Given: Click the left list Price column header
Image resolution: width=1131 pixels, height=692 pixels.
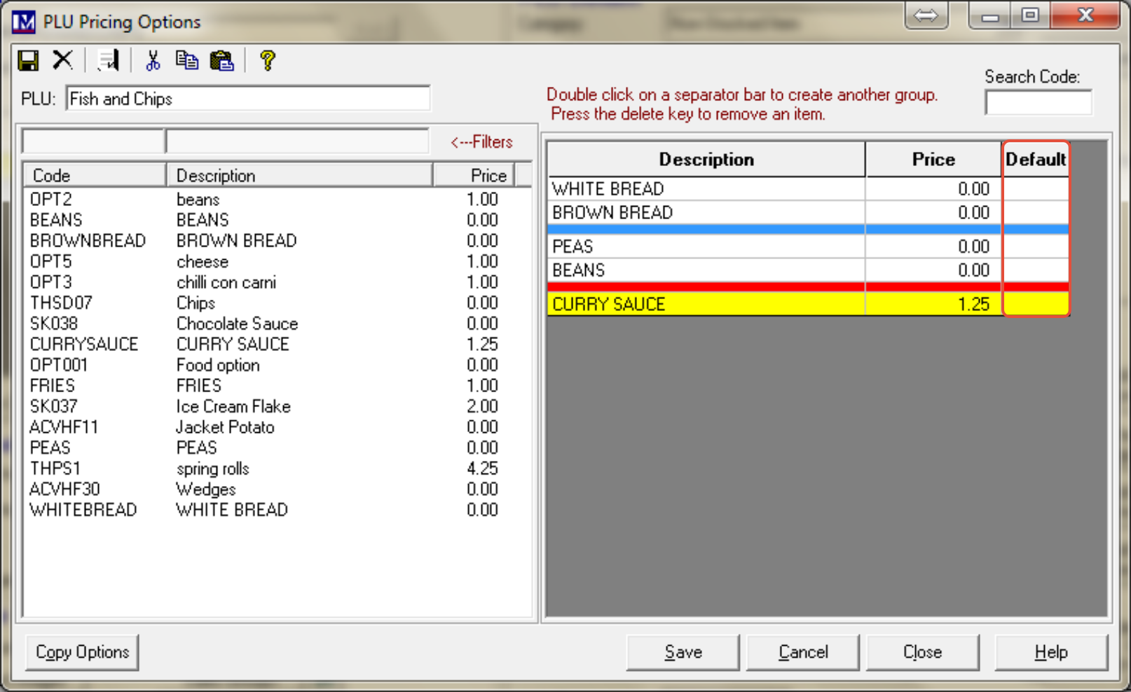Looking at the screenshot, I should (x=474, y=175).
